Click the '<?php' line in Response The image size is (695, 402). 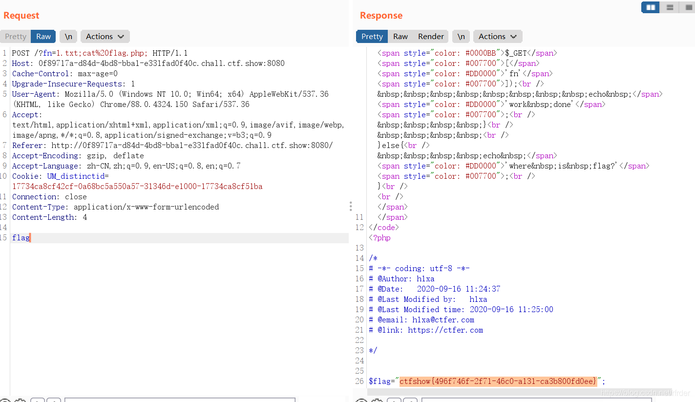379,238
